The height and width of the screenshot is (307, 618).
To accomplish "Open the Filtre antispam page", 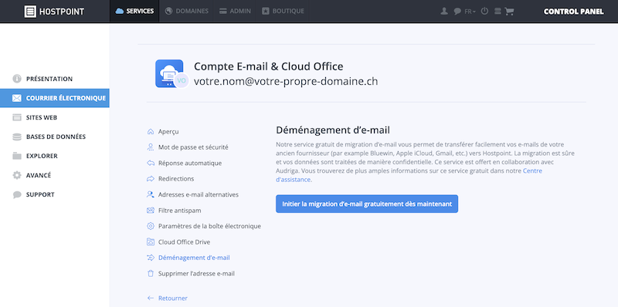I will (x=180, y=211).
